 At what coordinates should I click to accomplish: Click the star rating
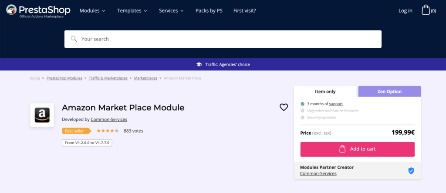pos(108,131)
